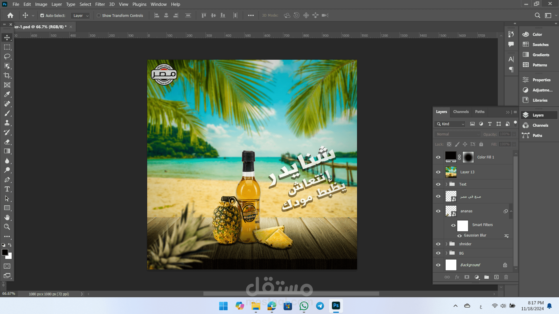Switch to the Channels tab

coord(461,112)
